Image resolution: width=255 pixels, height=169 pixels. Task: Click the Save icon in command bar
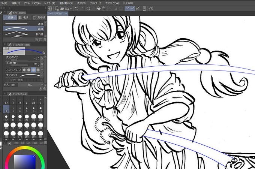pos(67,9)
